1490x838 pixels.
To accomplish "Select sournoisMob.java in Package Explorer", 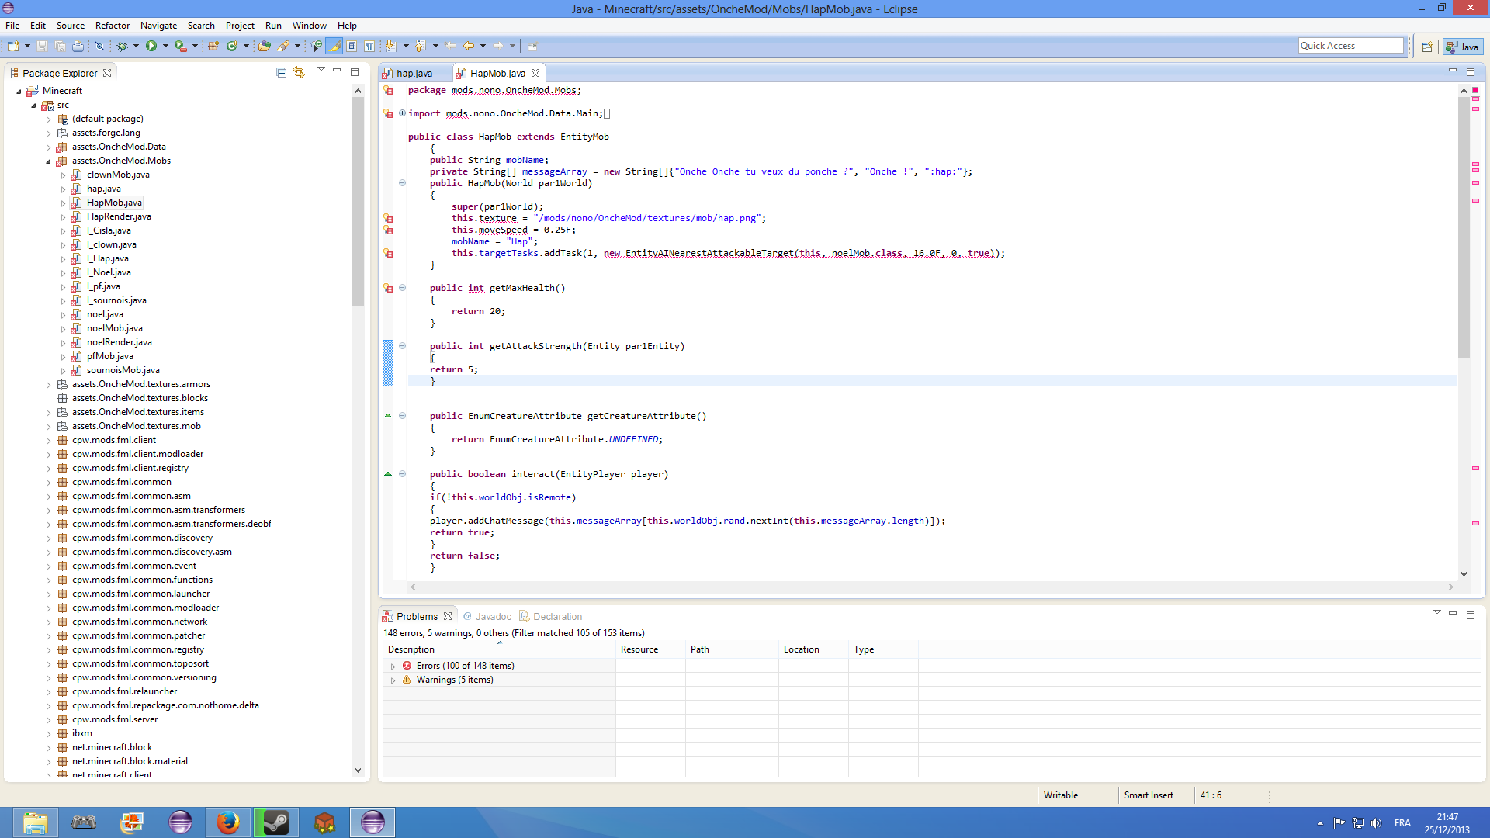I will (123, 370).
